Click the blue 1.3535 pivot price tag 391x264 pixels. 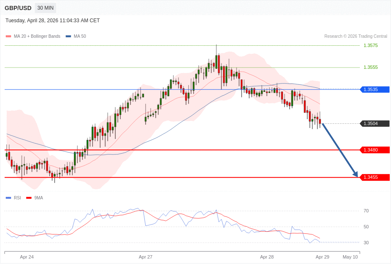375,89
